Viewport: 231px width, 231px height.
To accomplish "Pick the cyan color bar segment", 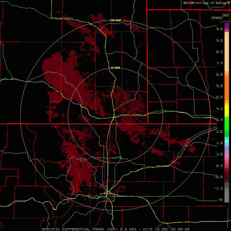I will pos(227,141).
